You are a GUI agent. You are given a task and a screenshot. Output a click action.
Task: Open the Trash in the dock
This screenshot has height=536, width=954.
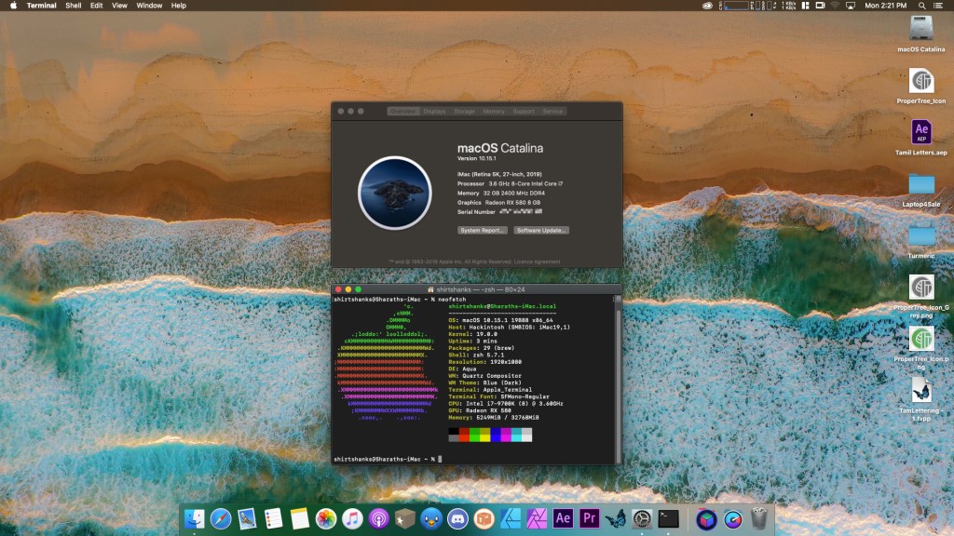[759, 518]
